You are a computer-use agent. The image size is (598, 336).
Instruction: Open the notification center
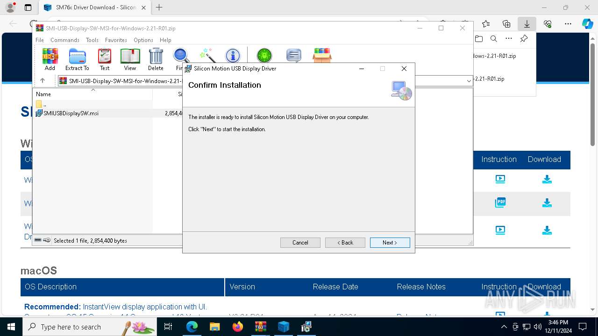(x=583, y=327)
